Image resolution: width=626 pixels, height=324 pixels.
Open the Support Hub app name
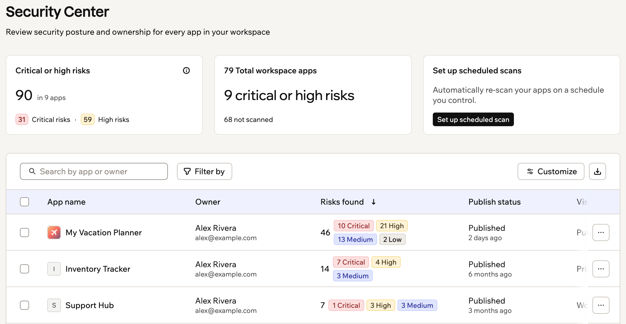(x=90, y=305)
